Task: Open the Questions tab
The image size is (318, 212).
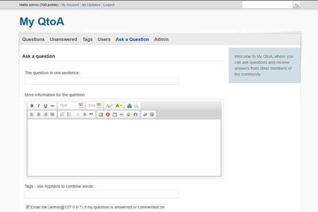Action: (x=33, y=39)
